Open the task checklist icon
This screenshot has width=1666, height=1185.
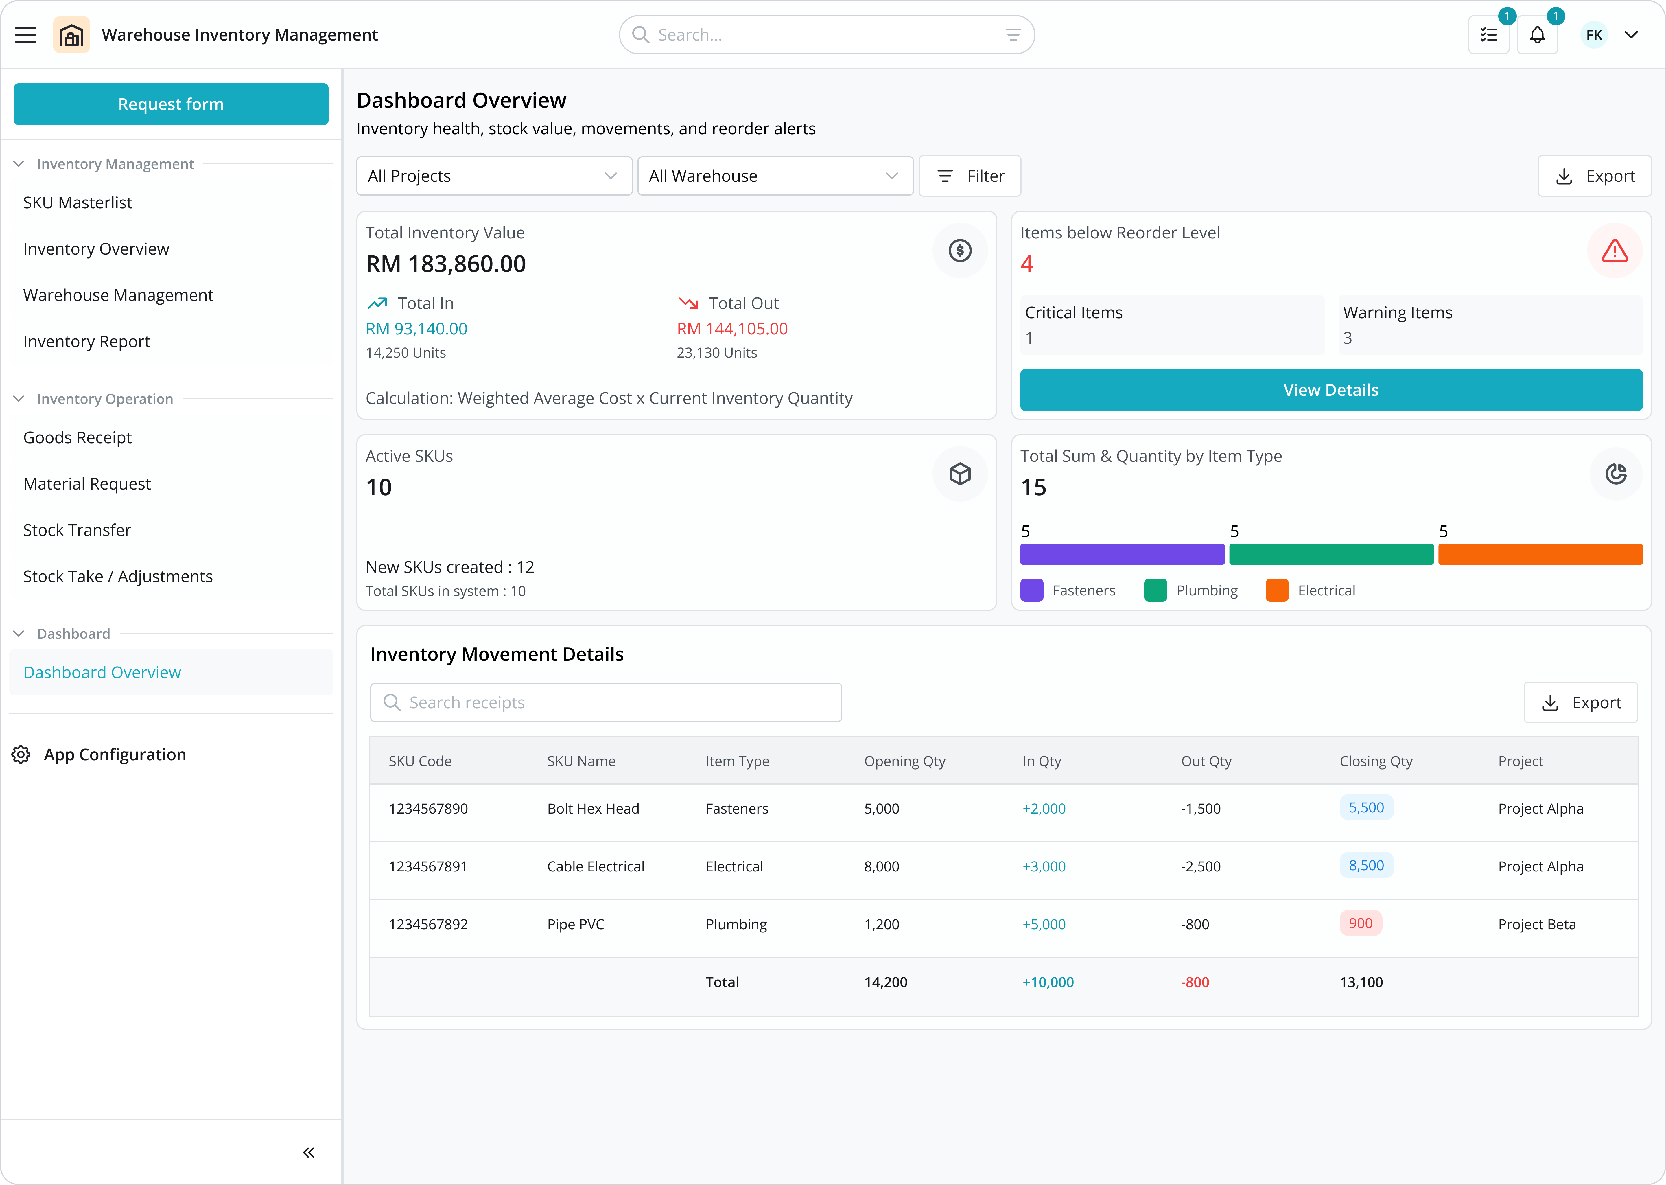(1489, 35)
